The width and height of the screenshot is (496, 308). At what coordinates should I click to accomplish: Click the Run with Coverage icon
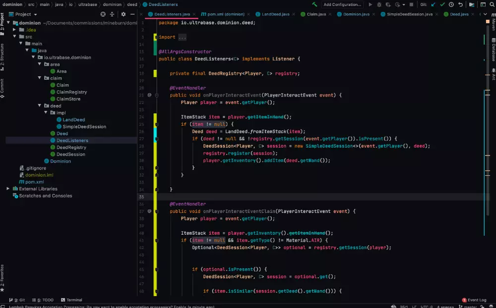(388, 4)
